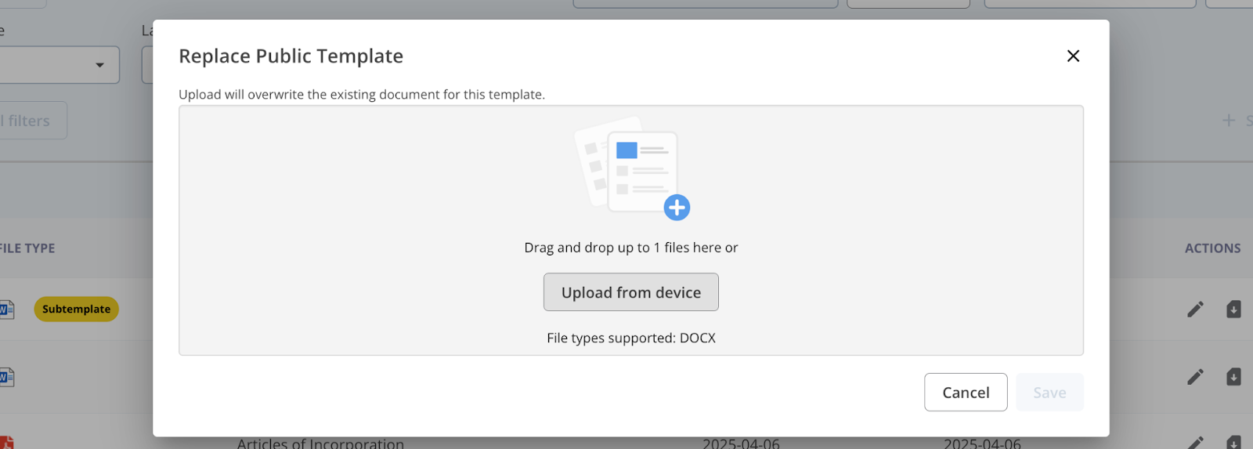This screenshot has height=449, width=1253.
Task: Close the Replace Public Template dialog
Action: tap(1073, 56)
